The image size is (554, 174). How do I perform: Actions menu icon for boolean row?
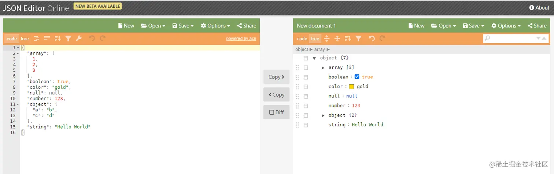306,77
